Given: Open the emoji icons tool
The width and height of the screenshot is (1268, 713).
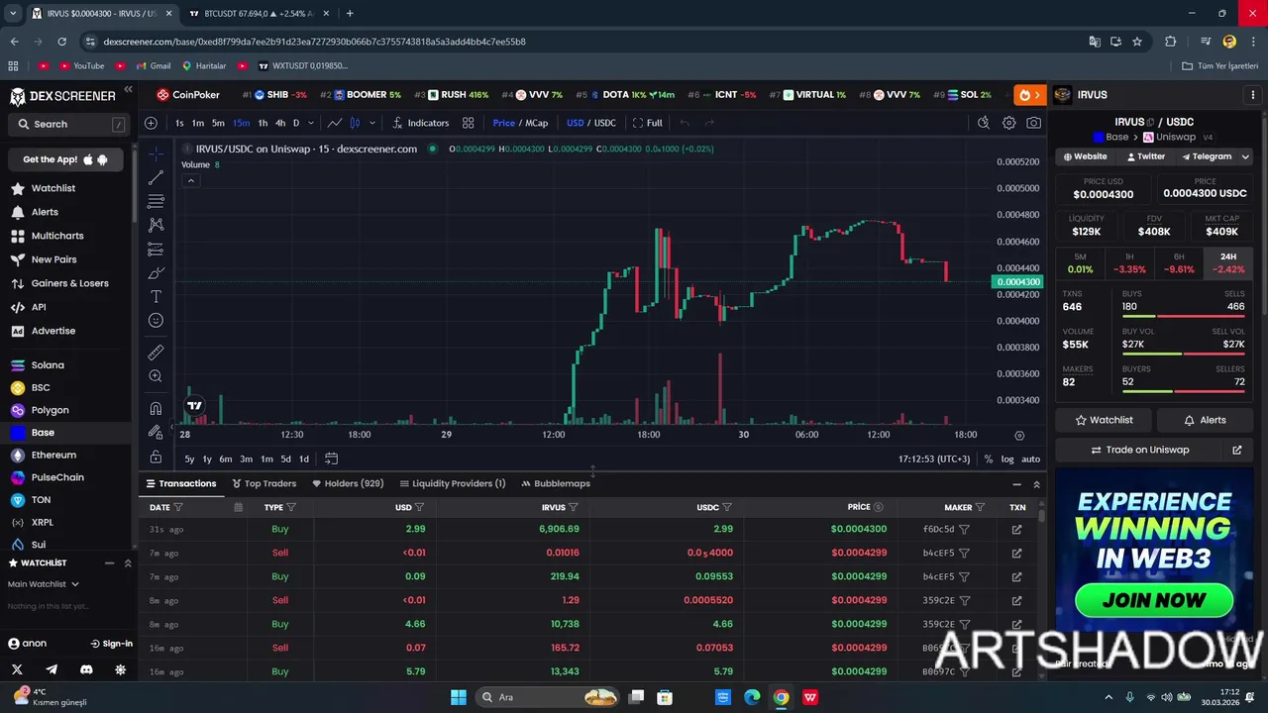Looking at the screenshot, I should (156, 320).
